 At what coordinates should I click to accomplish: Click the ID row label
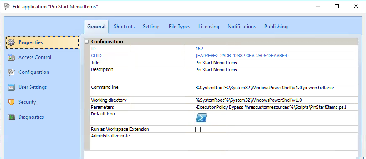[x=93, y=49]
